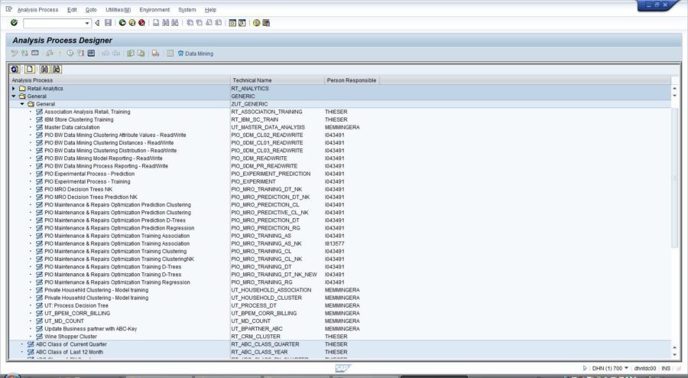
Task: Click the red Cancel icon
Action: click(x=141, y=23)
